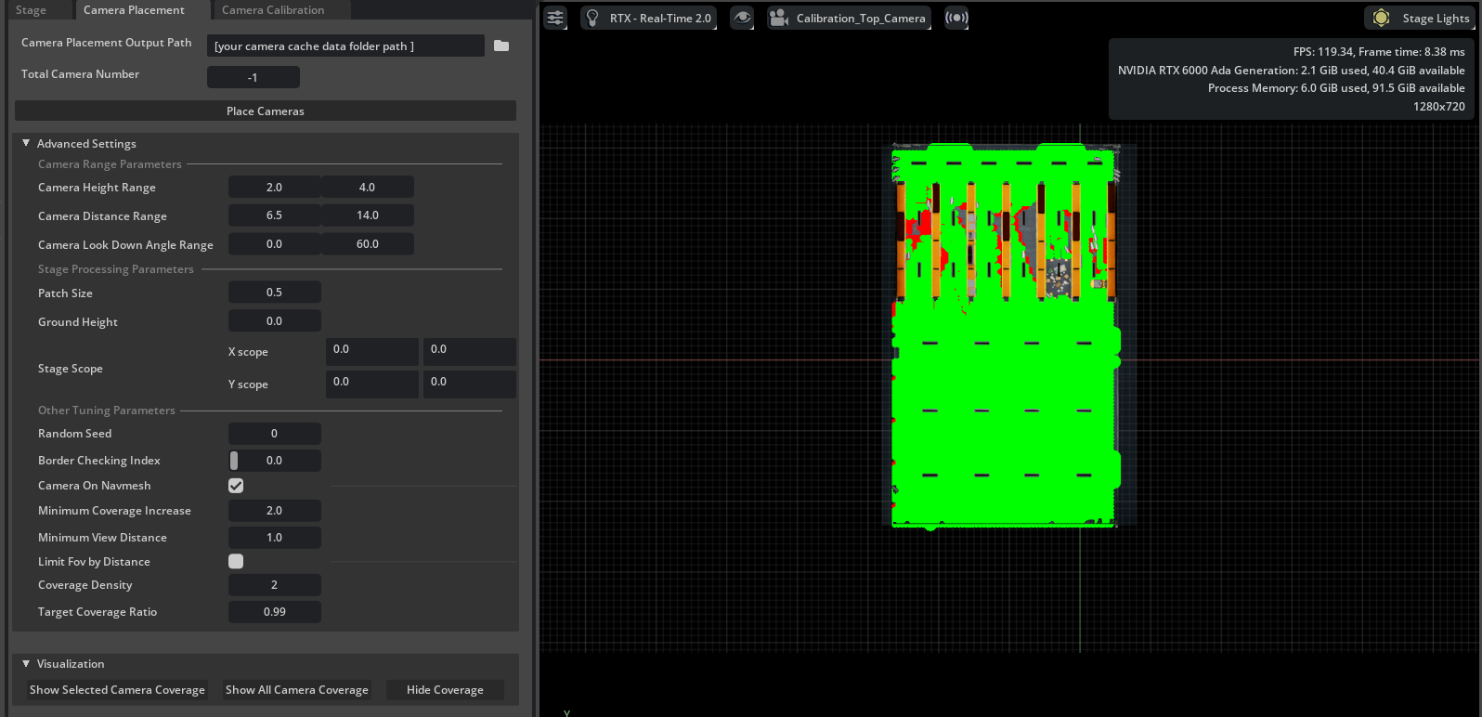Screen dimensions: 1482x717
Task: Click the streaming broadcast icon
Action: [x=956, y=18]
